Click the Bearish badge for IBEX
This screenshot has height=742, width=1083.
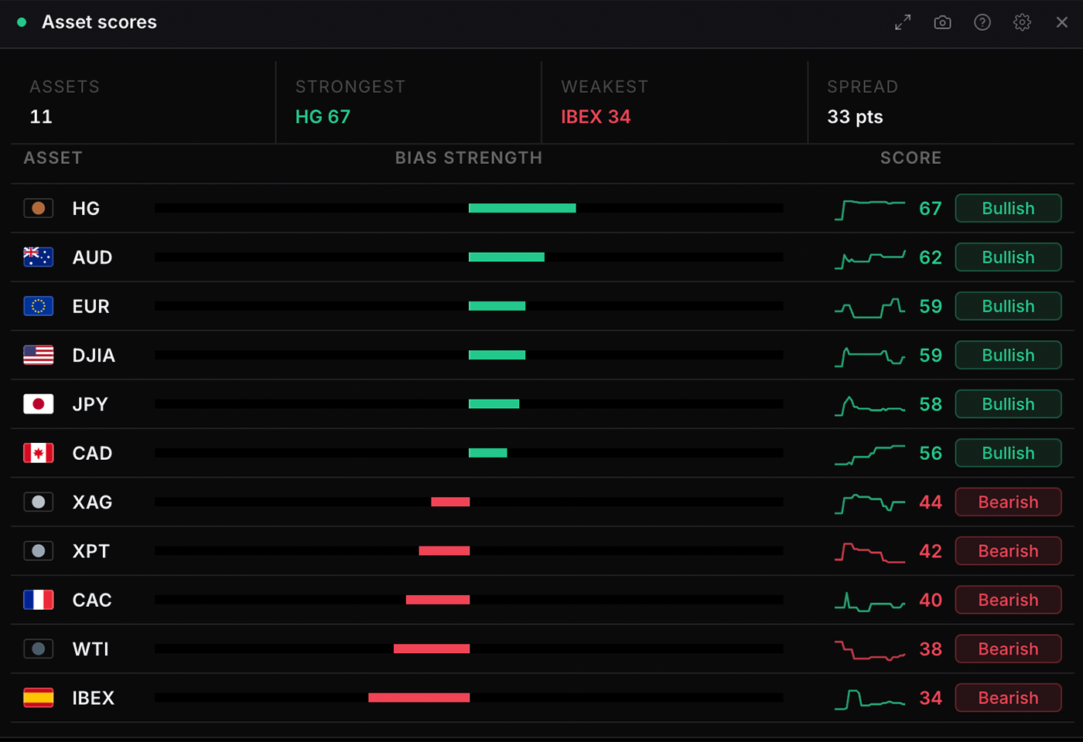click(1008, 698)
